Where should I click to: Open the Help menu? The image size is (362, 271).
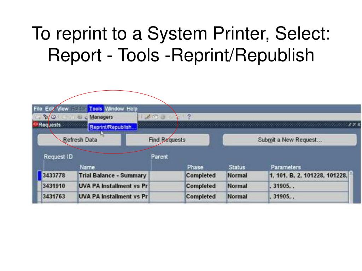tap(132, 109)
